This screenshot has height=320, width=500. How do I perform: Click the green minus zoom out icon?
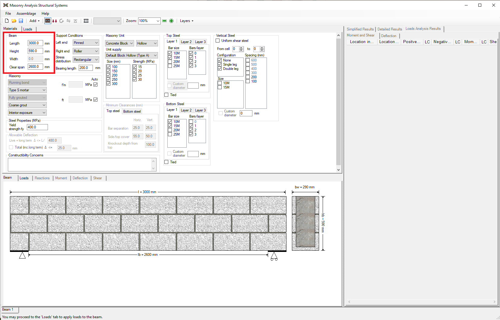coord(164,21)
